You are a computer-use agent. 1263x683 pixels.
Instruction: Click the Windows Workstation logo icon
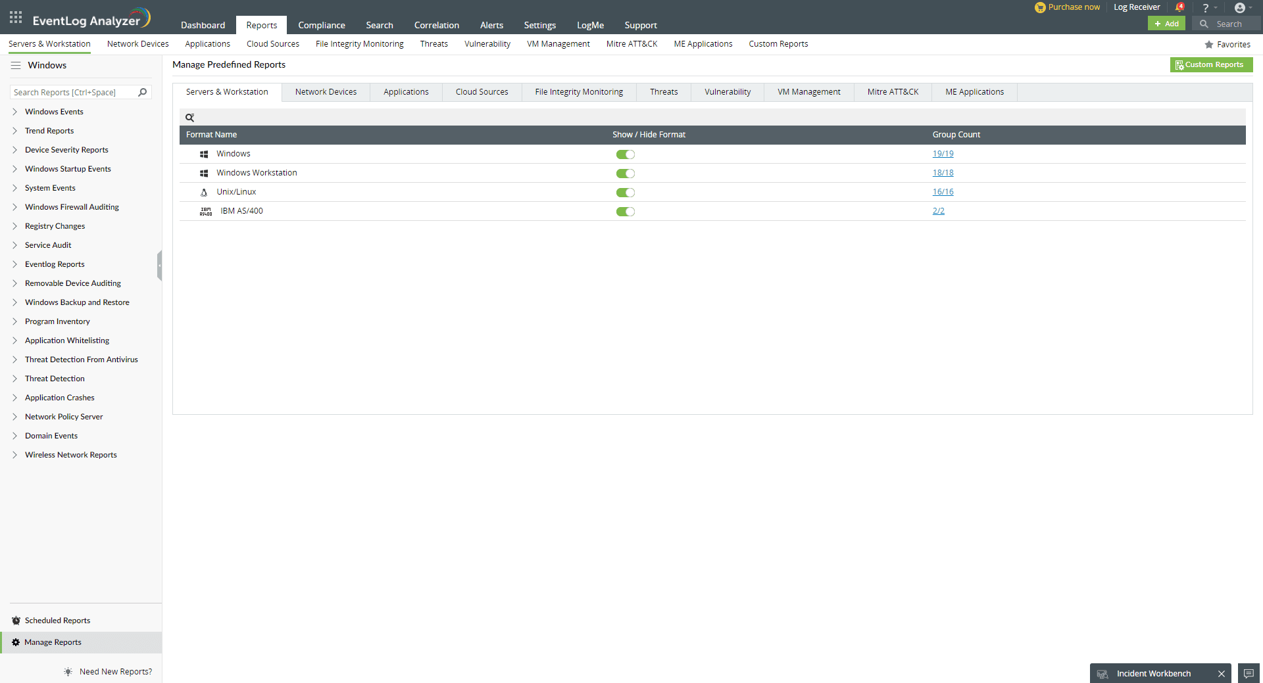click(204, 174)
